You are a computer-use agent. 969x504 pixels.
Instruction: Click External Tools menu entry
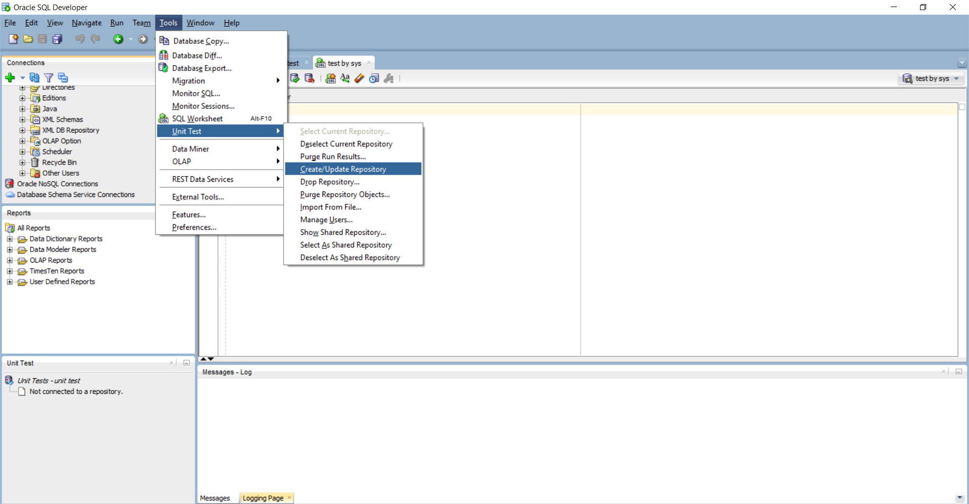click(220, 196)
